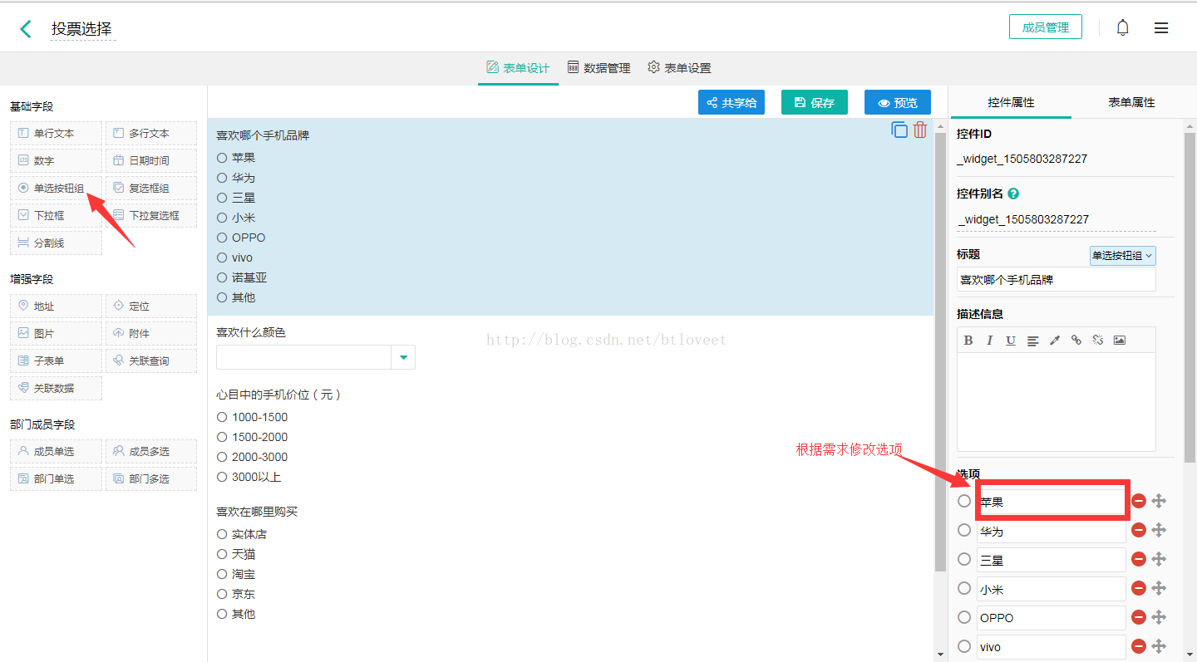Viewport: 1197px width, 662px height.
Task: Select 华为 radio in the form preview
Action: pyautogui.click(x=222, y=178)
